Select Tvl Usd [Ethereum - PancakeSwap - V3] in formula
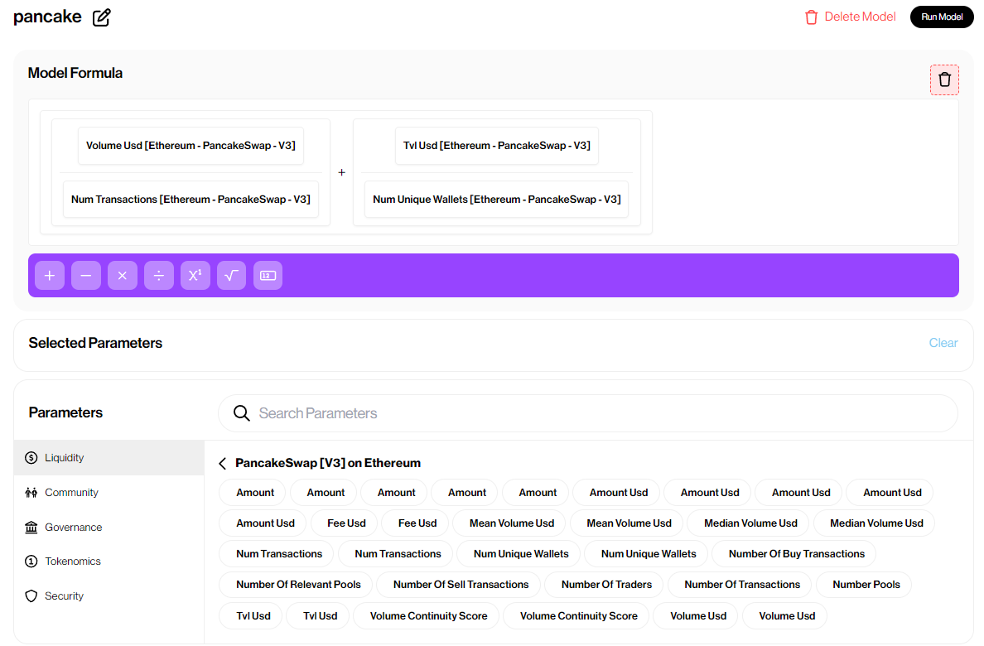Viewport: 984px width, 646px height. pos(496,146)
